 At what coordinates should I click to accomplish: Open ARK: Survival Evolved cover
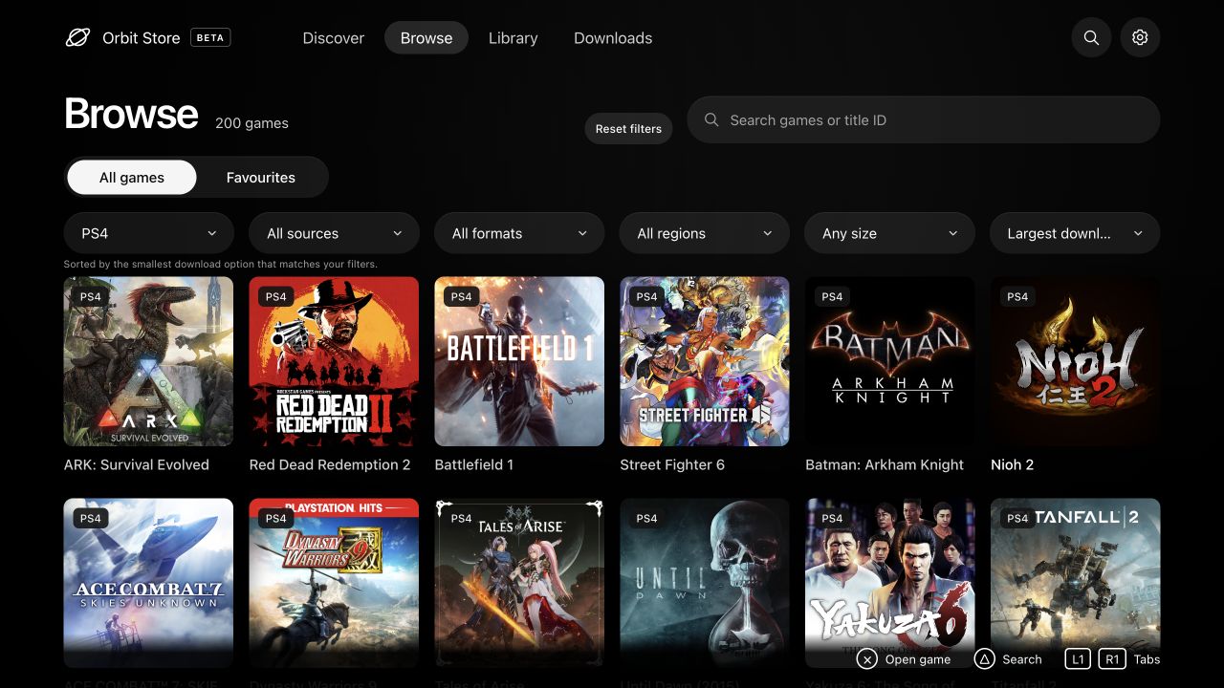(x=149, y=361)
